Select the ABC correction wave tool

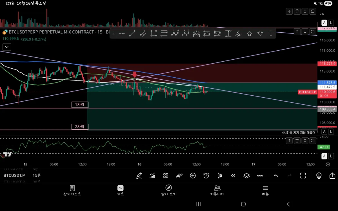click(x=186, y=33)
